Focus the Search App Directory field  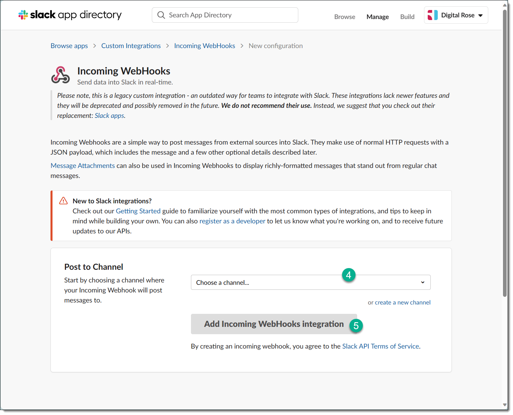(231, 15)
